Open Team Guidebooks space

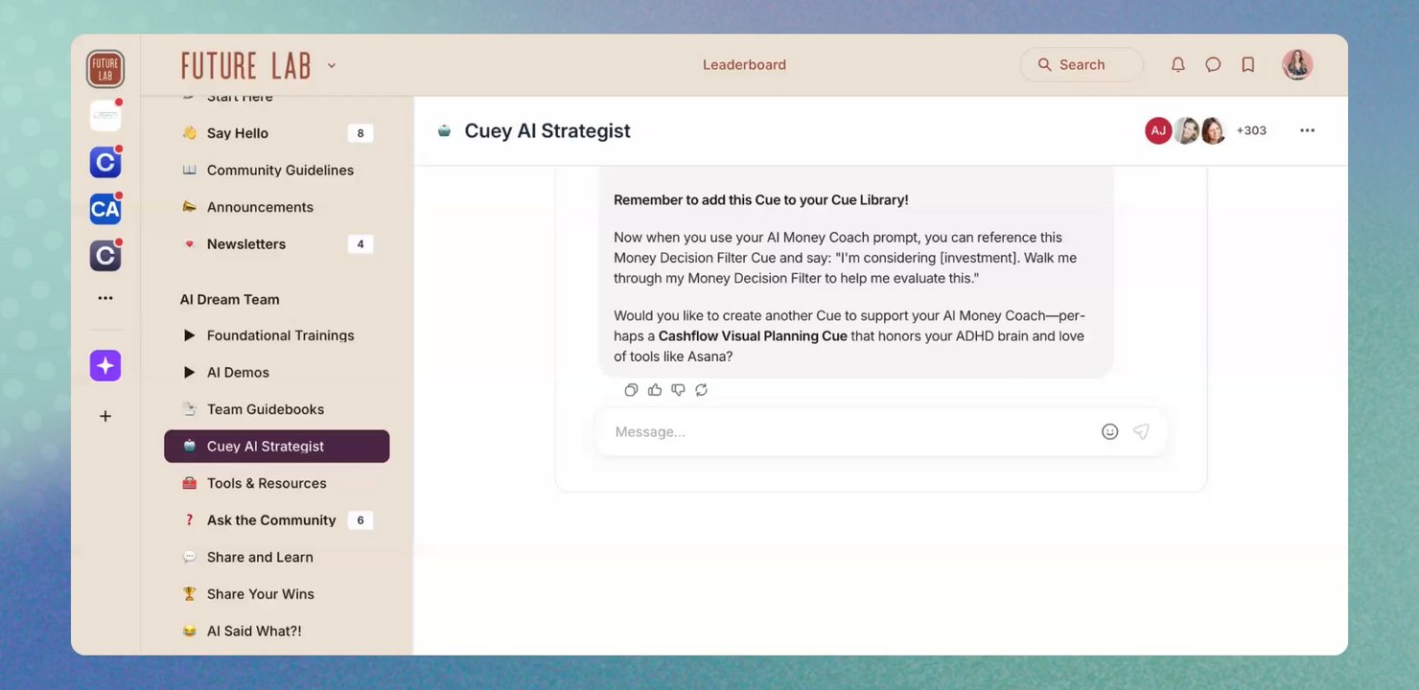point(277,409)
